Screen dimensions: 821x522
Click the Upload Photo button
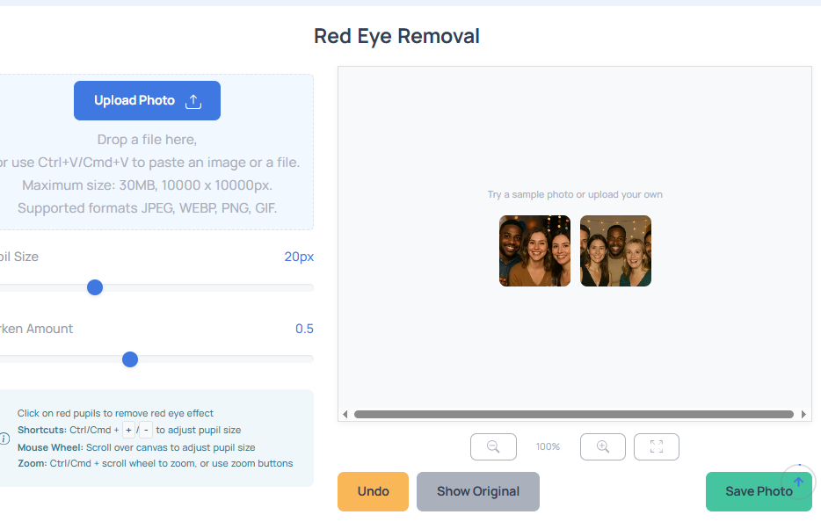147,100
